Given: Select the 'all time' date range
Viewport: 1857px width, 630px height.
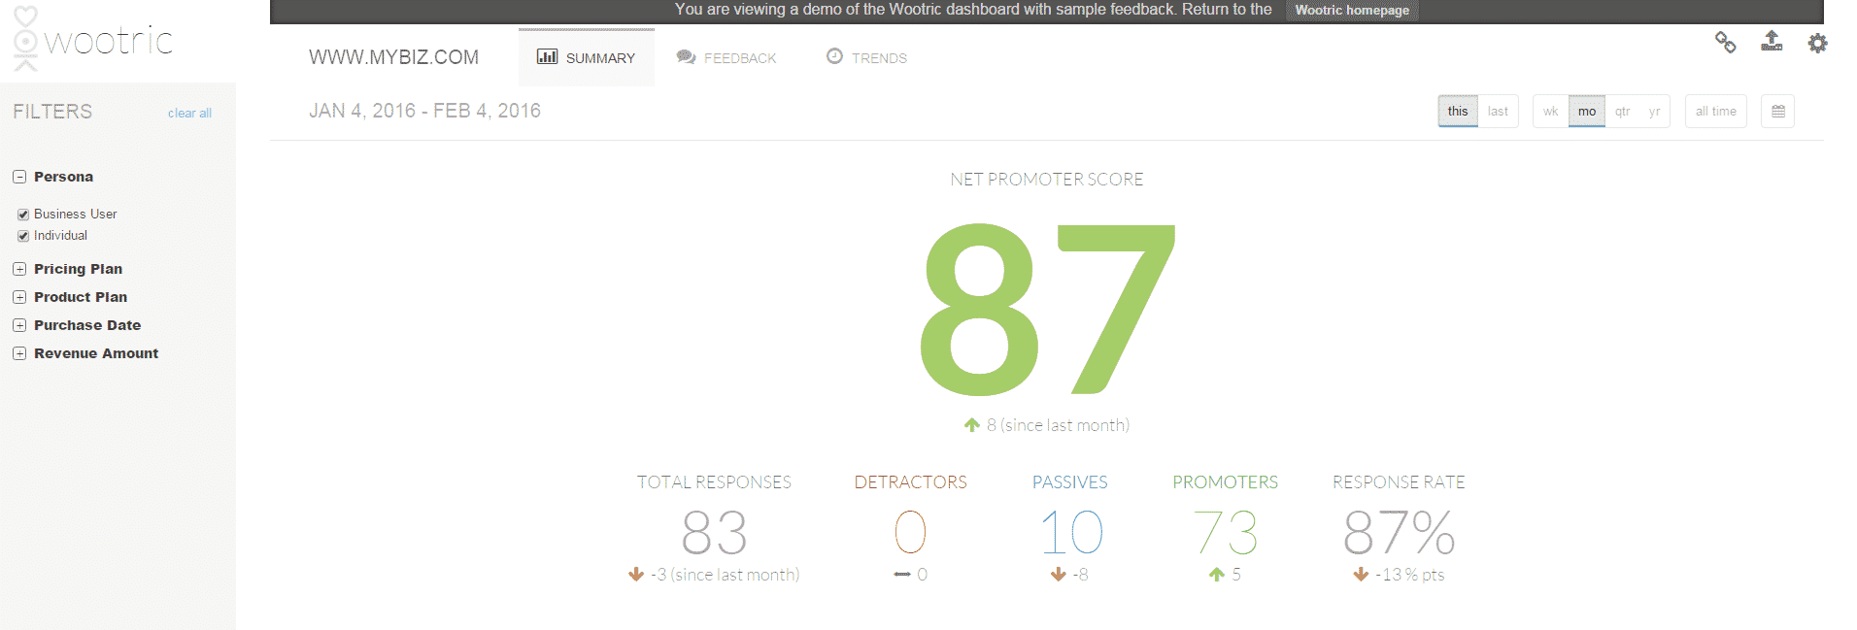Looking at the screenshot, I should (1715, 112).
